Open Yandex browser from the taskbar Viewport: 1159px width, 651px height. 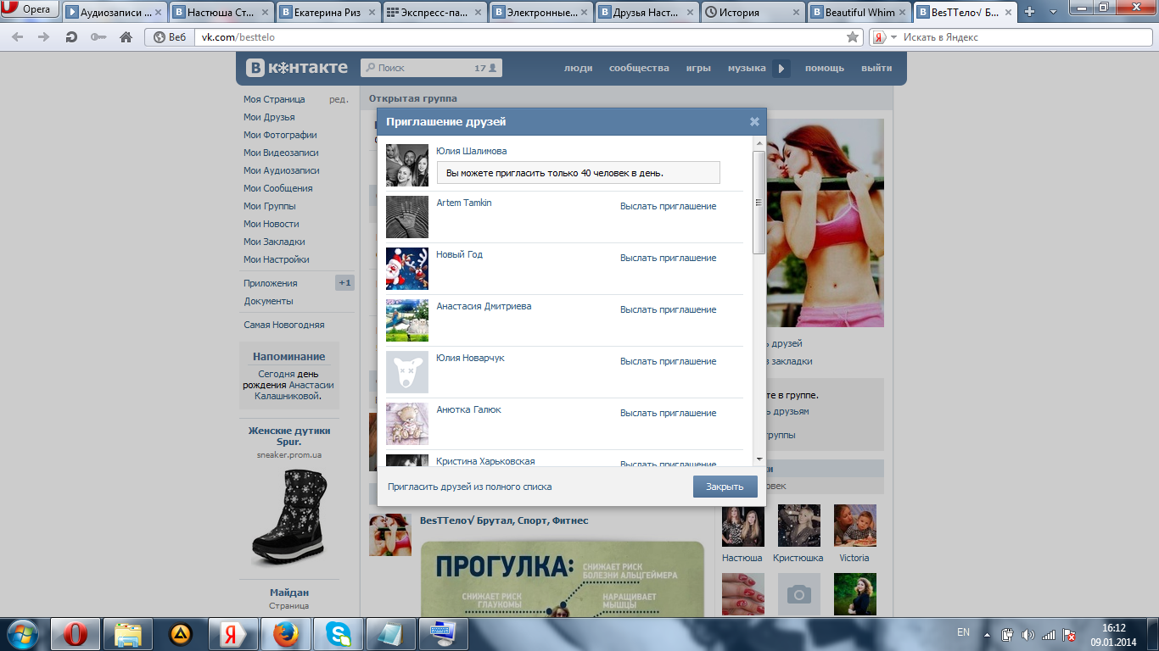pyautogui.click(x=233, y=633)
